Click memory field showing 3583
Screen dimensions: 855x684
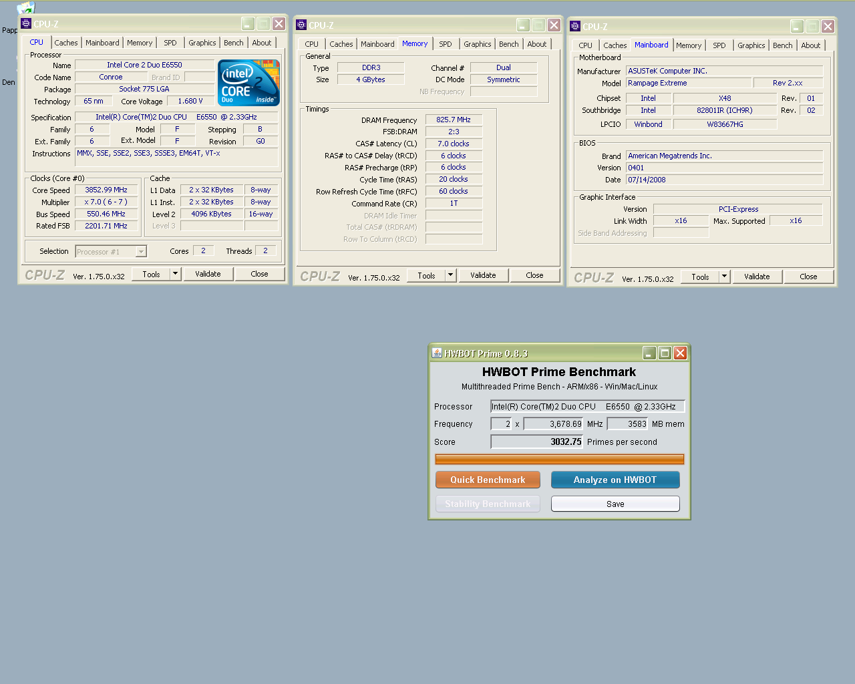[x=628, y=423]
